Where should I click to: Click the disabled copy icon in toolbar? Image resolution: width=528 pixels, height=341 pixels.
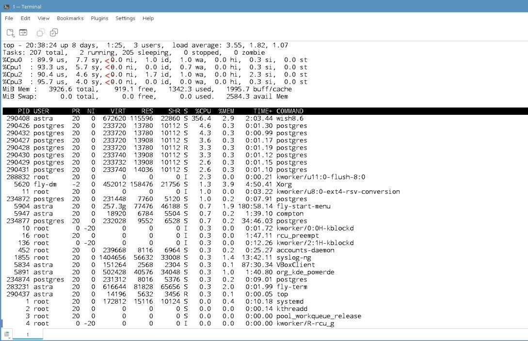41,32
